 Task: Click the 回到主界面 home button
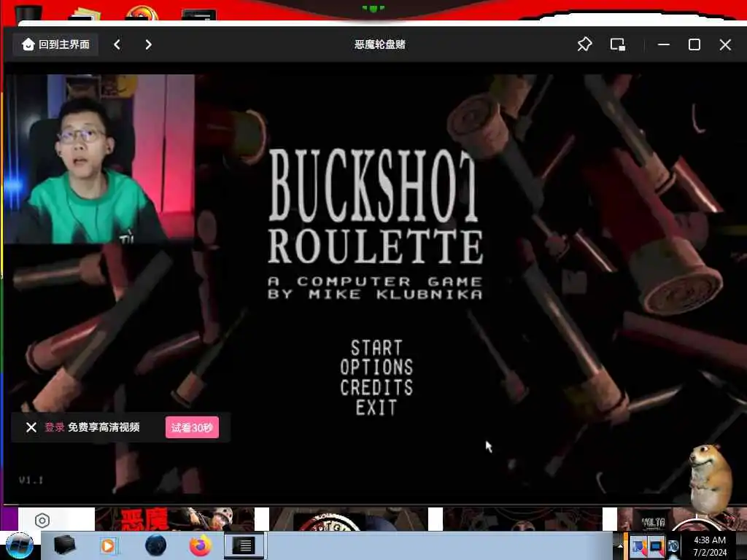tap(55, 44)
